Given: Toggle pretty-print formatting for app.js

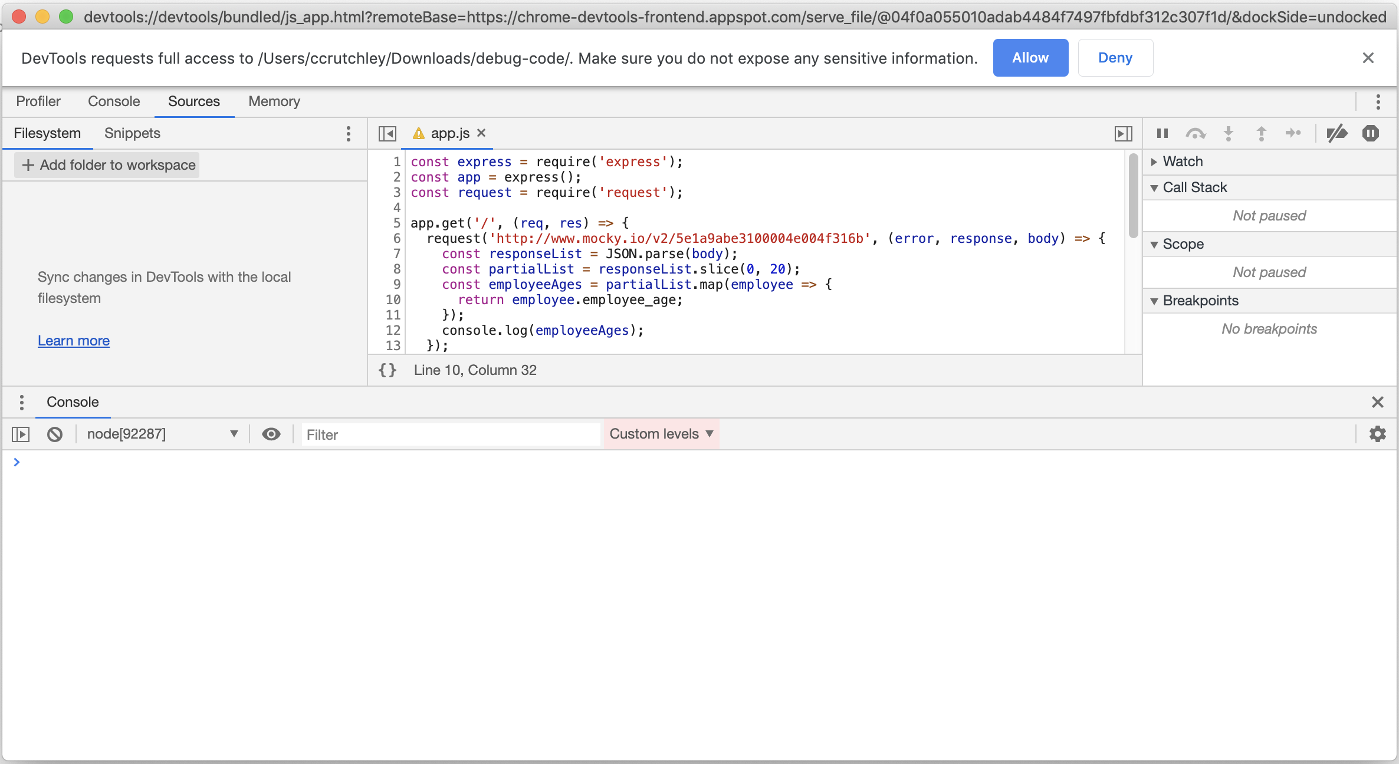Looking at the screenshot, I should point(387,370).
